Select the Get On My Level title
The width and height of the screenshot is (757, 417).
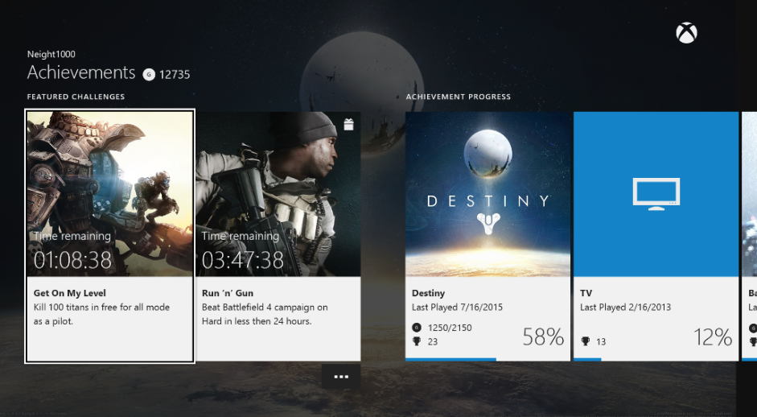(x=69, y=293)
